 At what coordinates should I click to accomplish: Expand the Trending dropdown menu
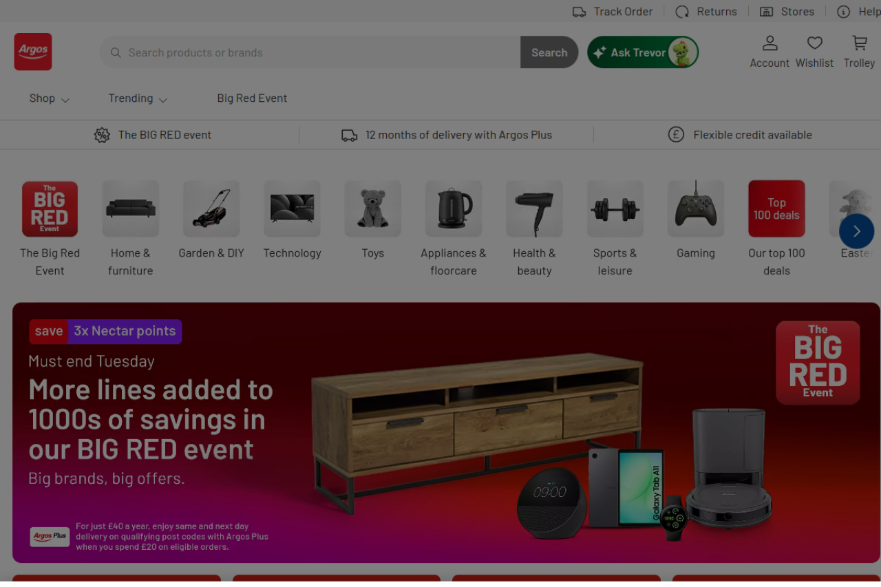pyautogui.click(x=137, y=98)
